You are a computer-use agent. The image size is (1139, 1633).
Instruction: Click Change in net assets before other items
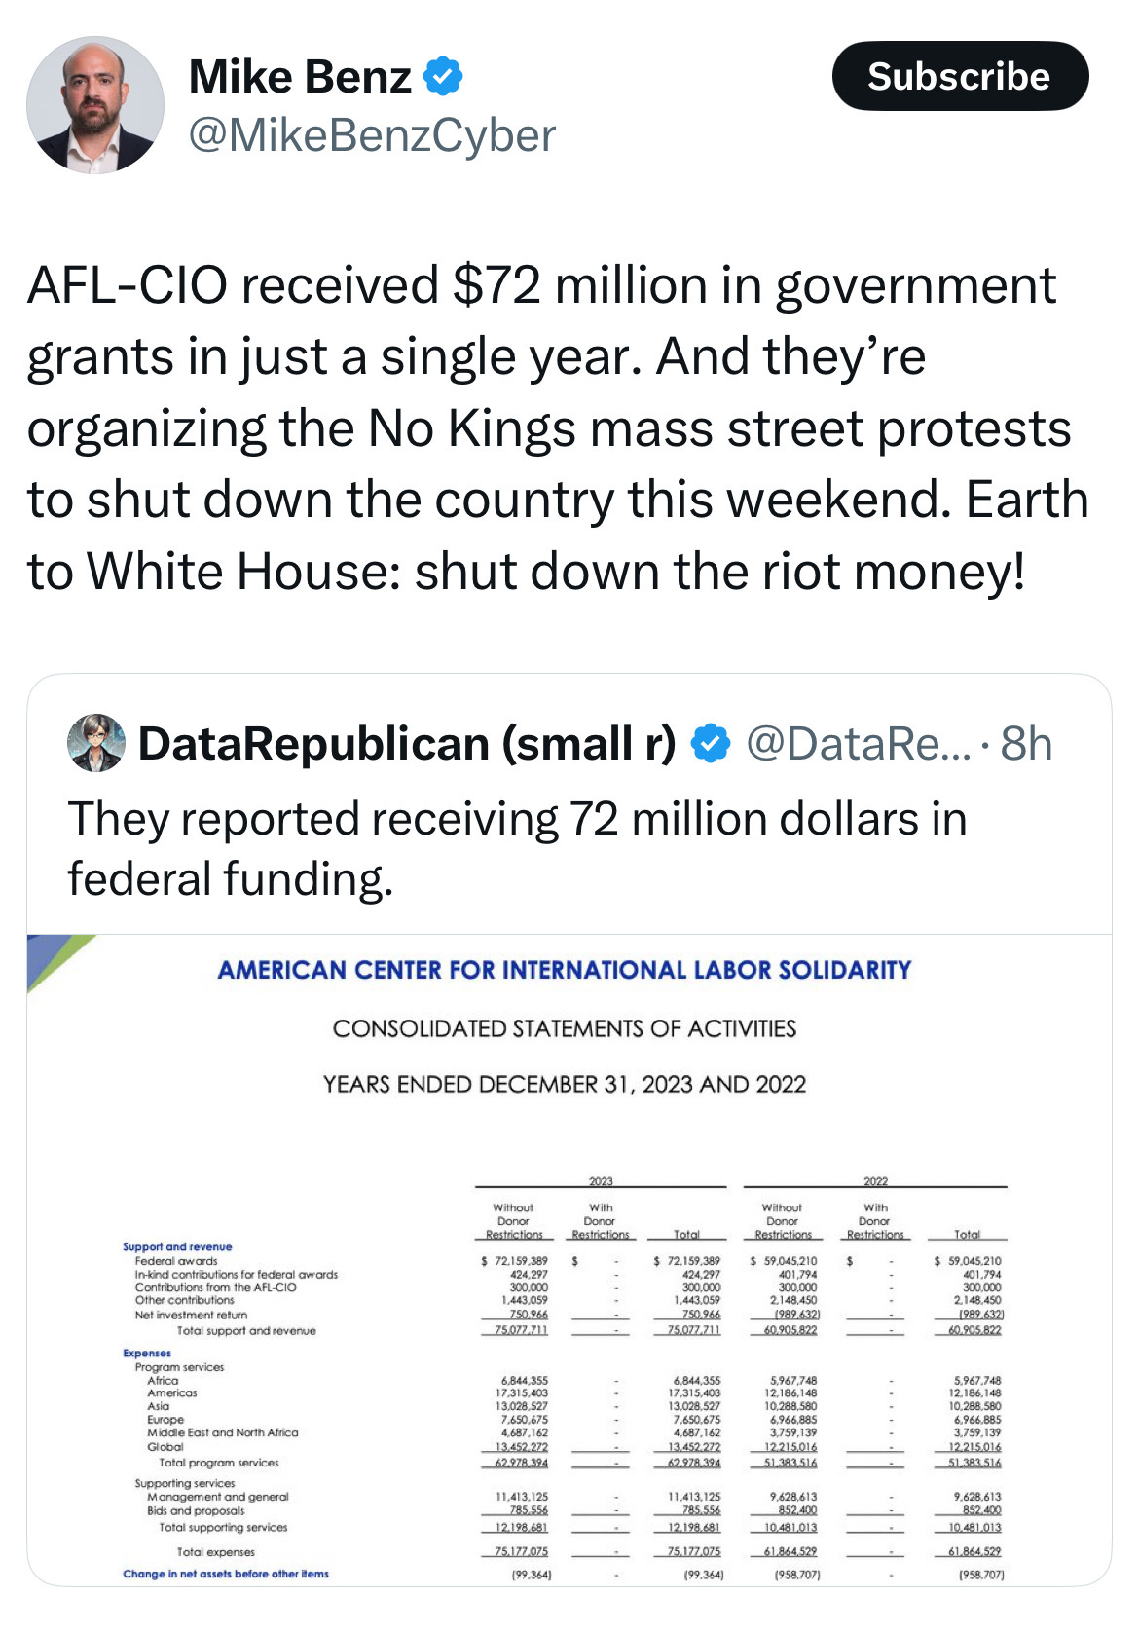pos(226,1574)
